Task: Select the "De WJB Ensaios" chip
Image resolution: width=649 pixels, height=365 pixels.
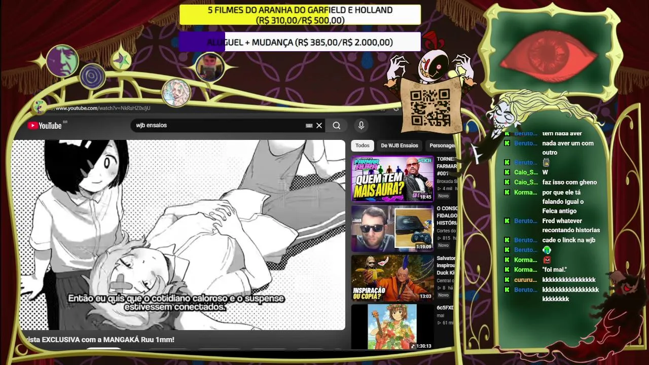Action: click(400, 145)
